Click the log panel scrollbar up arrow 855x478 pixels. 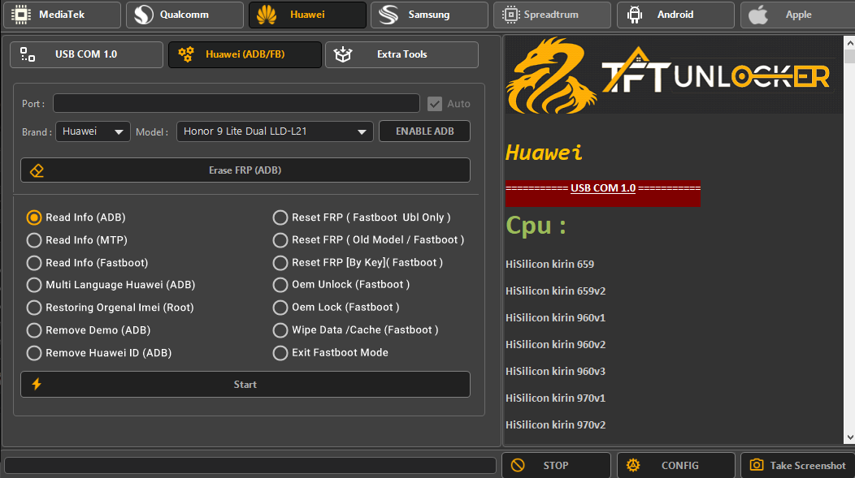(x=849, y=42)
